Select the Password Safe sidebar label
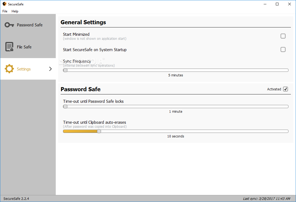296x202 pixels. [x=30, y=25]
